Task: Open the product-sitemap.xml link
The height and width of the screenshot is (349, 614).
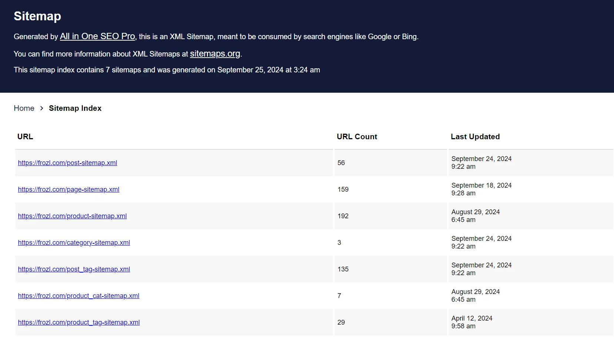Action: tap(72, 216)
